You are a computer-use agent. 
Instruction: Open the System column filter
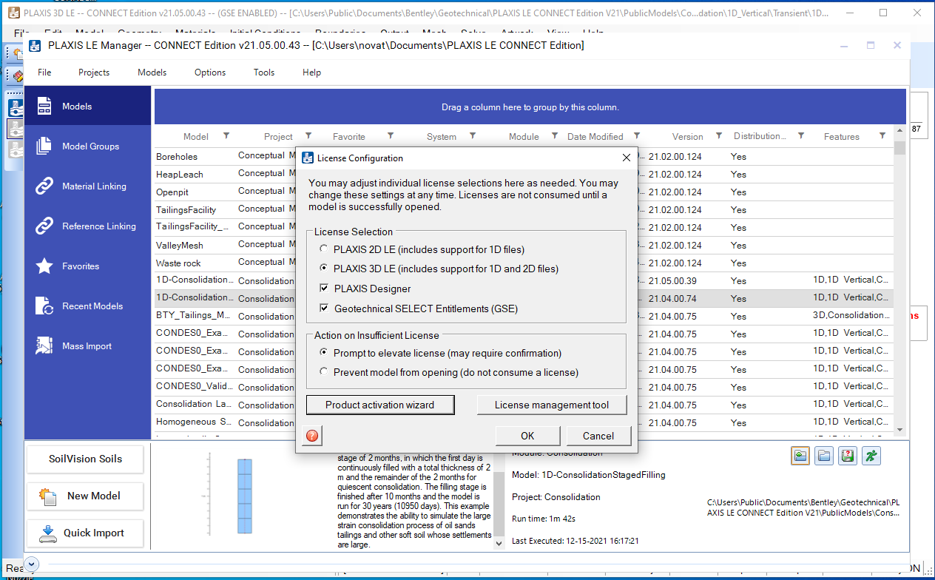click(473, 136)
